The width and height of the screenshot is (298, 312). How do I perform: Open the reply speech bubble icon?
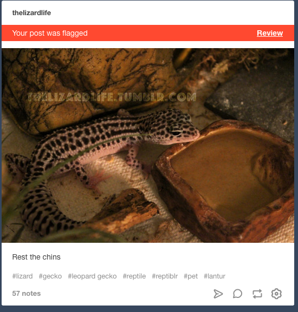(237, 294)
